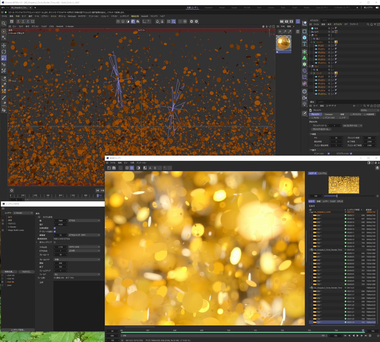This screenshot has height=342, width=380.
Task: Select the +DoF HD render setting
Action: [x=11, y=275]
